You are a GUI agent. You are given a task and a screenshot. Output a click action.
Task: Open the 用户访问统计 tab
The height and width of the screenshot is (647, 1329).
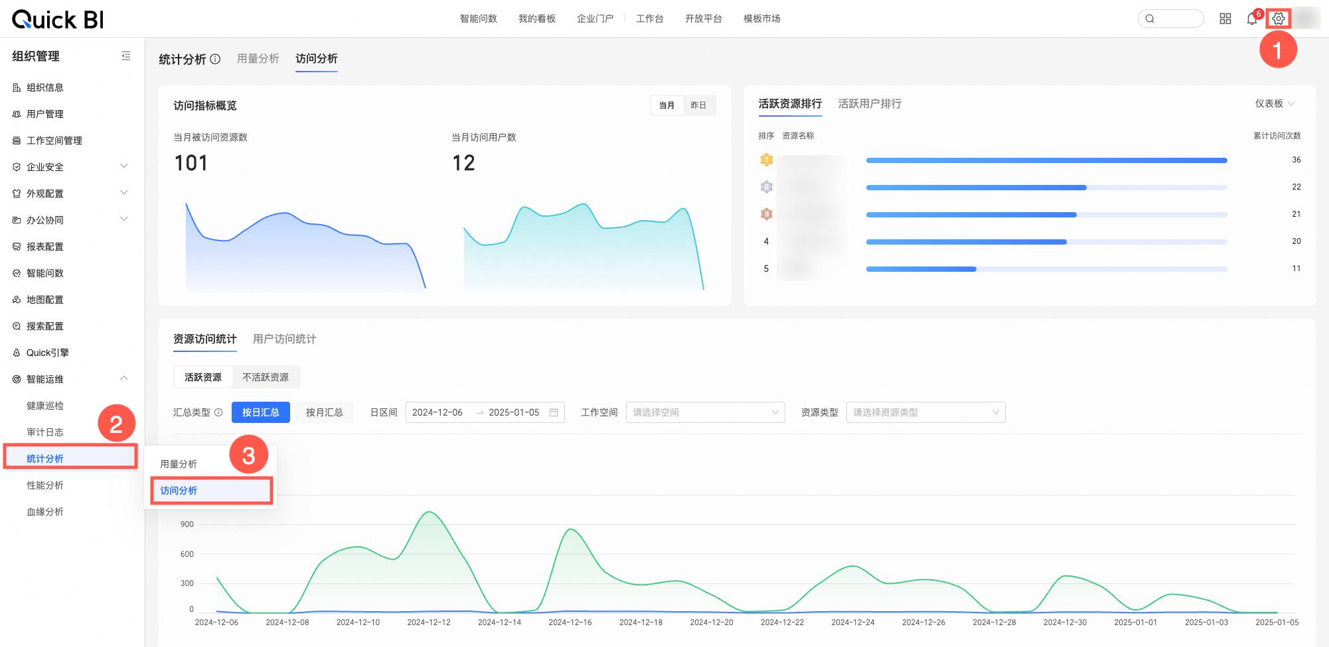(x=285, y=339)
